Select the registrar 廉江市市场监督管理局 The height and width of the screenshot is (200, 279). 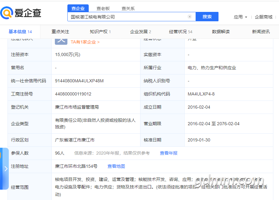click(x=77, y=107)
